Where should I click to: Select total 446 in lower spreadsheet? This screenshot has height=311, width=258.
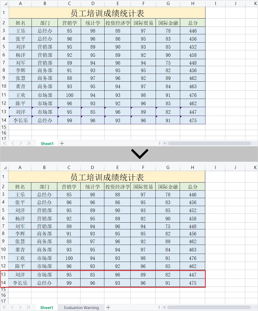(192, 194)
